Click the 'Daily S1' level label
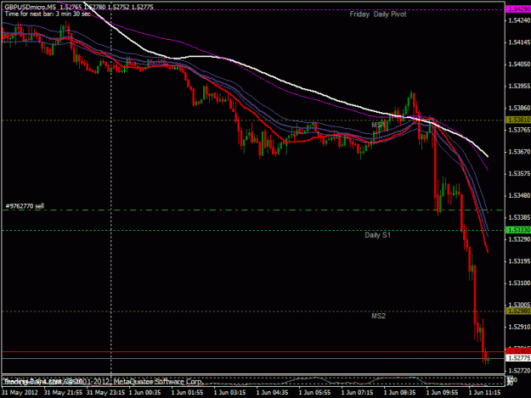The height and width of the screenshot is (398, 531). pos(377,235)
